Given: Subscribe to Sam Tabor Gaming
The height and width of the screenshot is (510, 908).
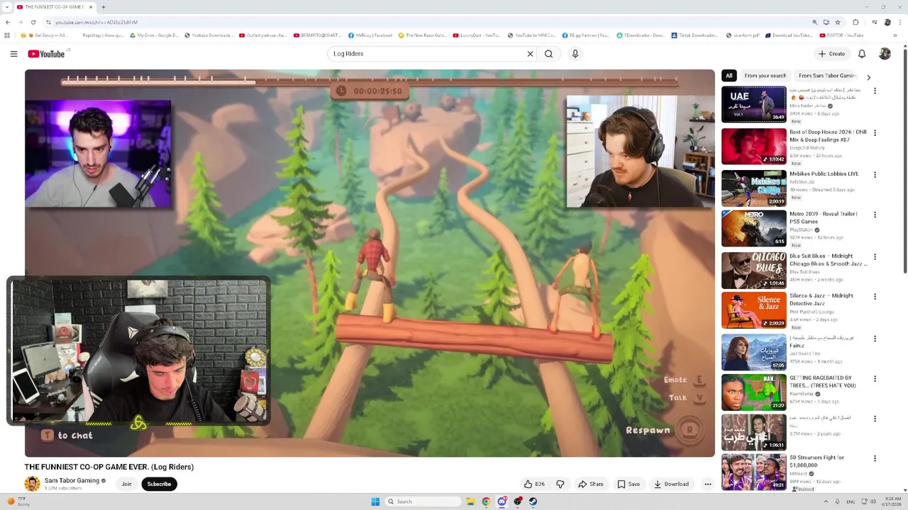Looking at the screenshot, I should tap(159, 484).
